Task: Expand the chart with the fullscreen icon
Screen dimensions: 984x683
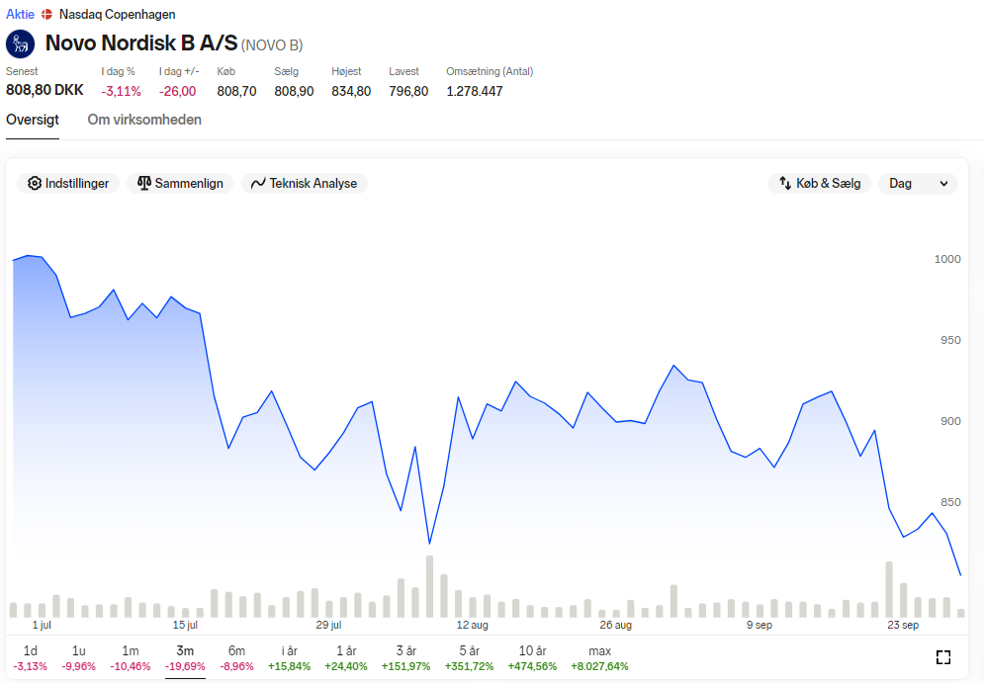Action: click(x=943, y=656)
